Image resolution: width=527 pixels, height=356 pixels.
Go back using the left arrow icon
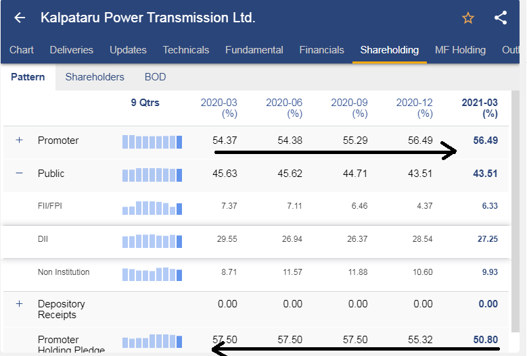click(20, 18)
